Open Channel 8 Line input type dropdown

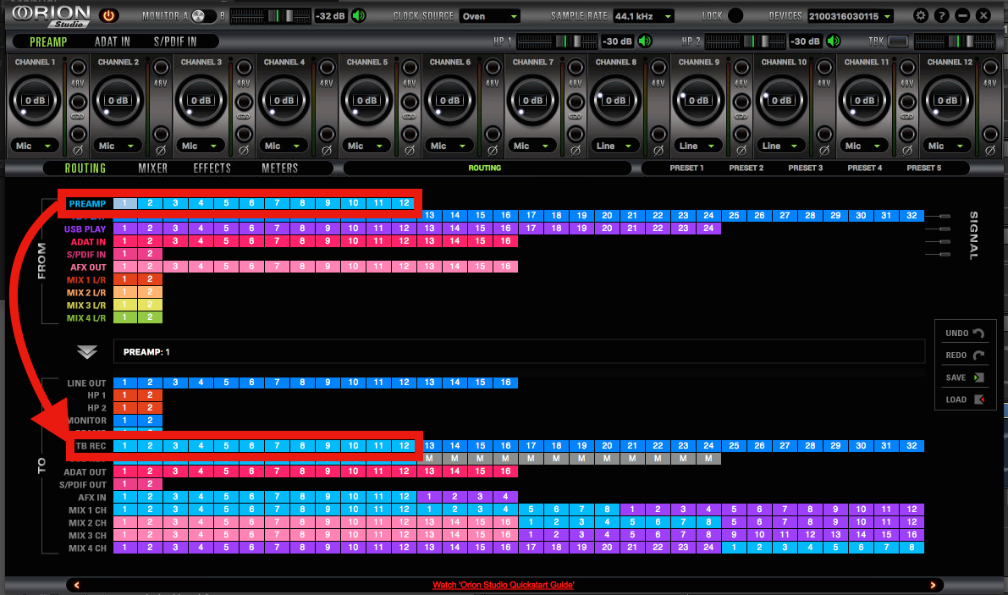[x=616, y=146]
